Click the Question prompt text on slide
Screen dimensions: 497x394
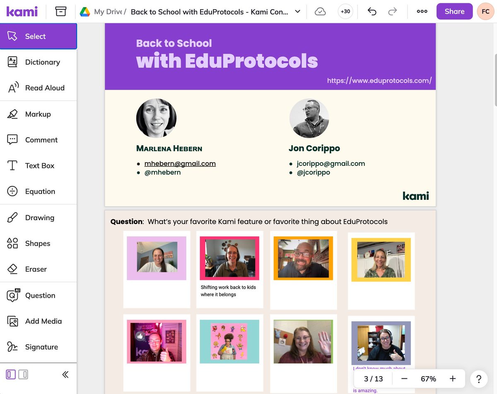click(249, 222)
